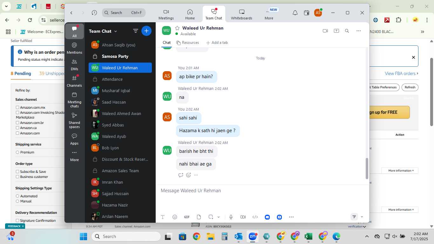This screenshot has width=434, height=244.
Task: Star the Waleed Ur Rehman chat
Action: 177,28
